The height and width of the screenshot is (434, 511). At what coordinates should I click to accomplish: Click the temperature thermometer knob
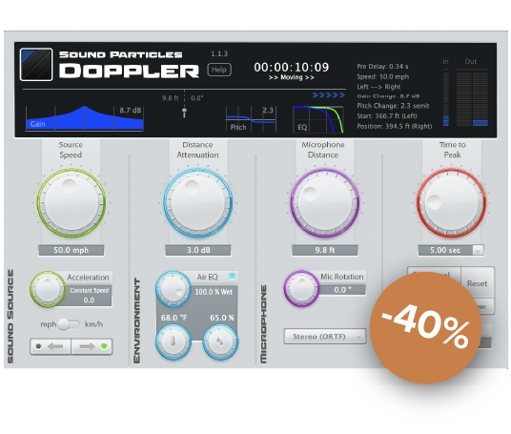coord(174,341)
